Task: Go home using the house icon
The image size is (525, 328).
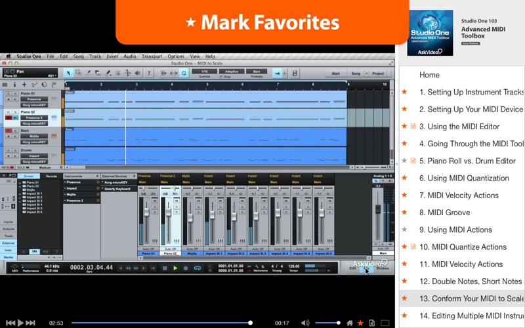Action: [x=350, y=323]
